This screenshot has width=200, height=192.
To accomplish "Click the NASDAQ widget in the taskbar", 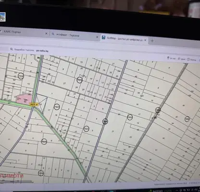I will pos(158,191).
